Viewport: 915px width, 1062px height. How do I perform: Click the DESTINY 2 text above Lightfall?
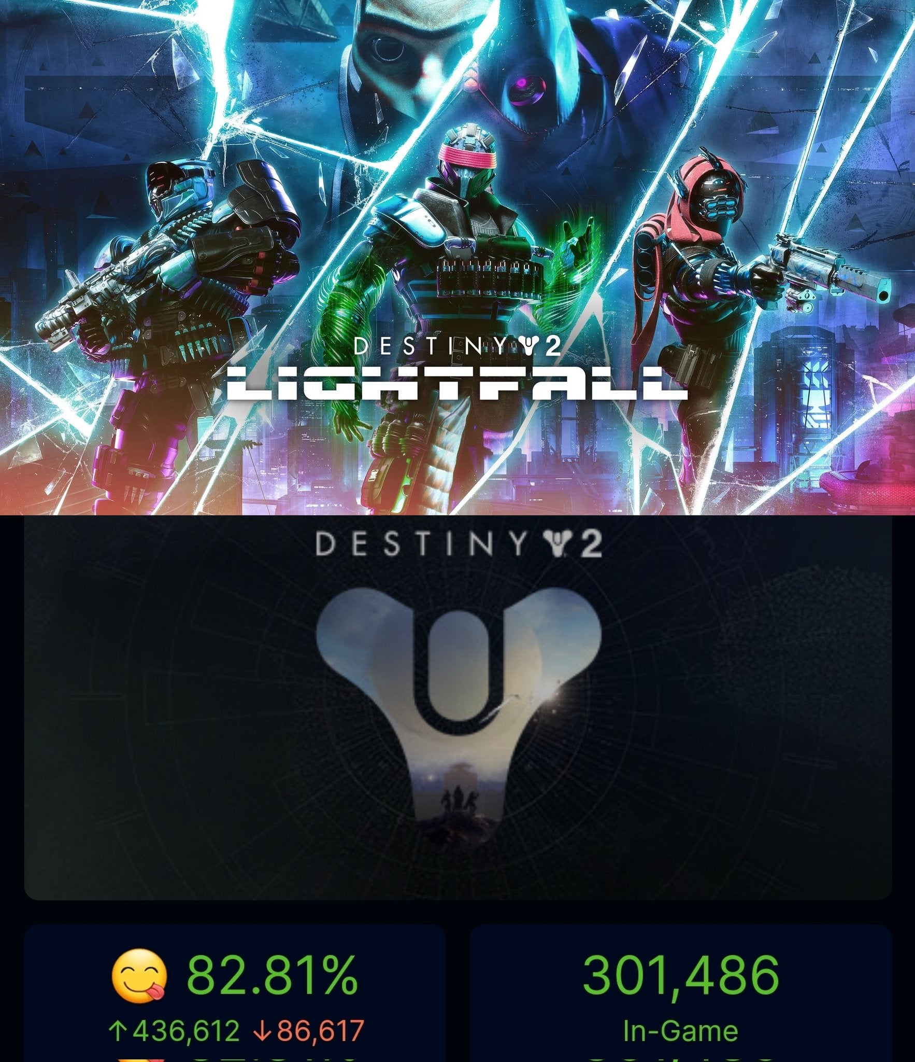457,346
